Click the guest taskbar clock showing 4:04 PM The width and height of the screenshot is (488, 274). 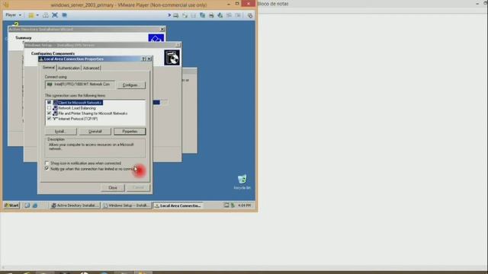(x=244, y=205)
